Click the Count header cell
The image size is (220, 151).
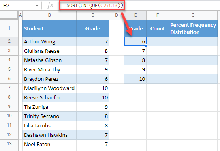coord(158,28)
